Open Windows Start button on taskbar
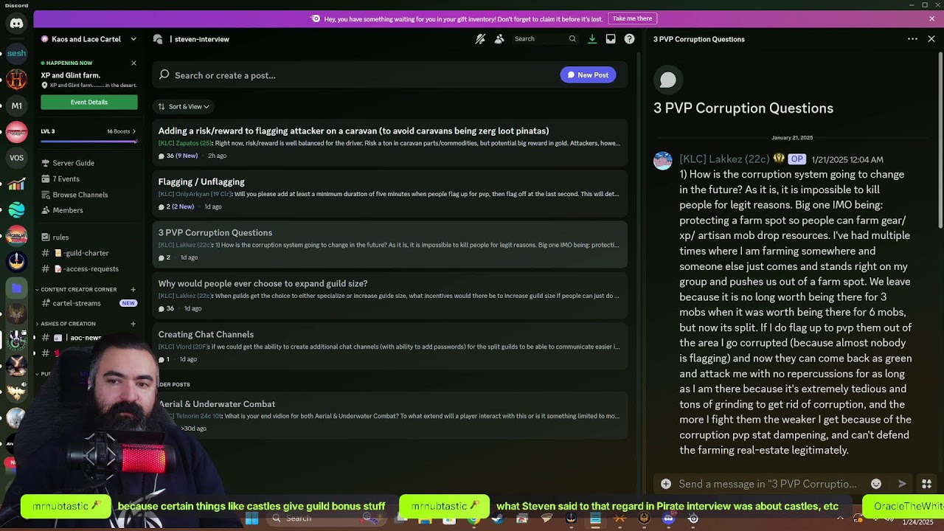 pos(251,518)
